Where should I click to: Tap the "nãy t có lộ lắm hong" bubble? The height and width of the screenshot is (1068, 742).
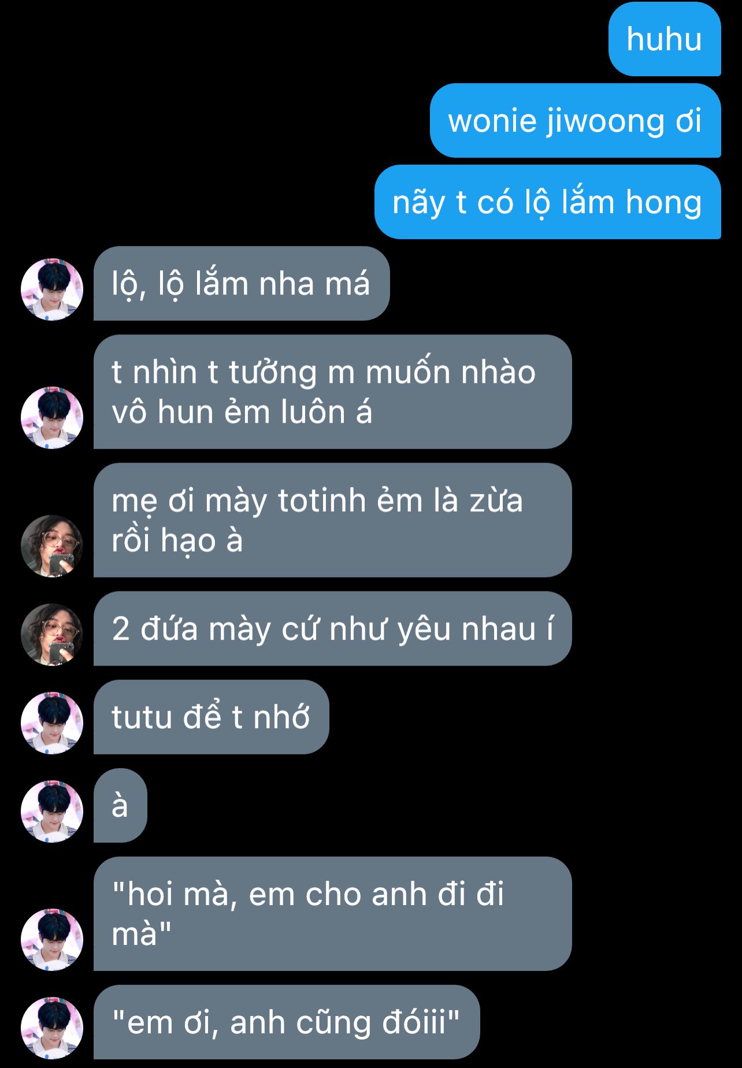pyautogui.click(x=548, y=202)
